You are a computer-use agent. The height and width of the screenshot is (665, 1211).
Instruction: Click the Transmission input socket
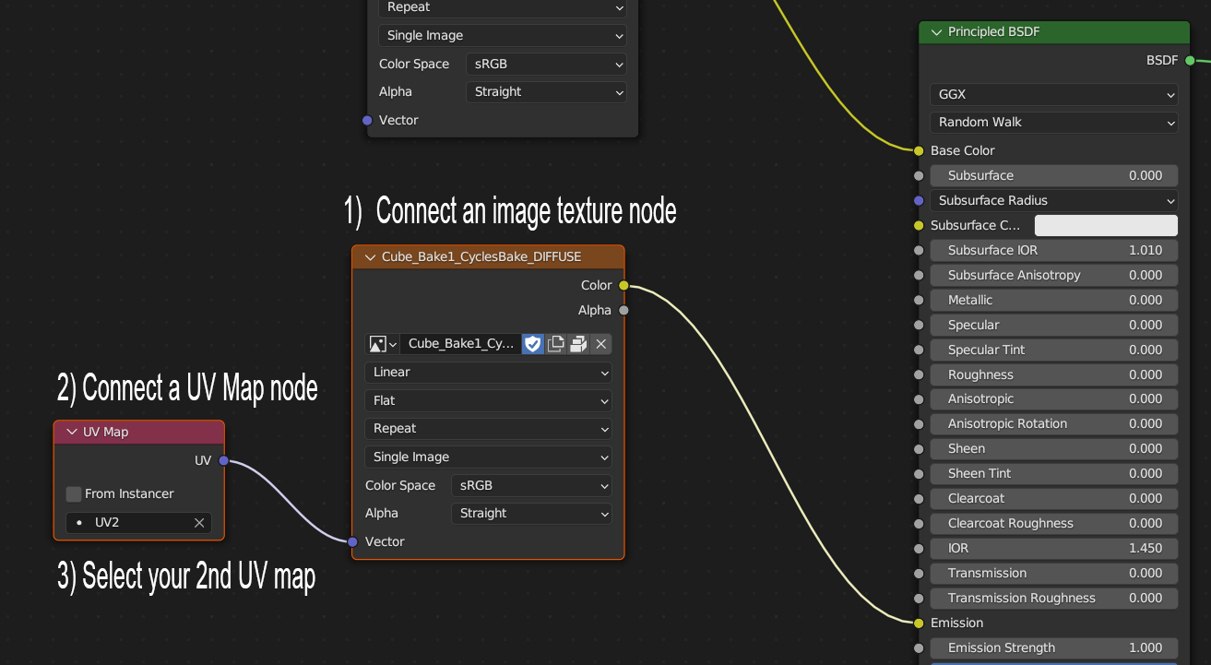[x=919, y=574]
